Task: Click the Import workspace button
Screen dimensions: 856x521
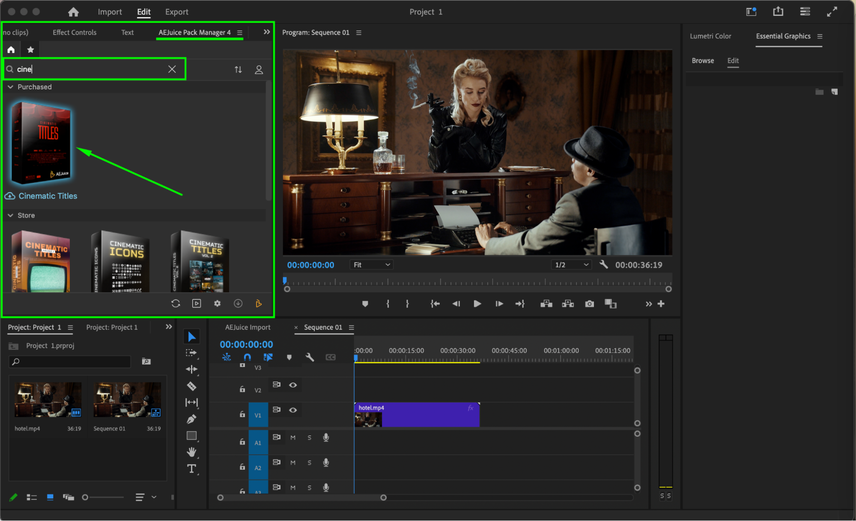Action: (x=110, y=12)
